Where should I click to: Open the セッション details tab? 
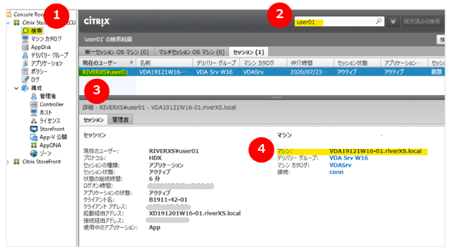pyautogui.click(x=93, y=119)
